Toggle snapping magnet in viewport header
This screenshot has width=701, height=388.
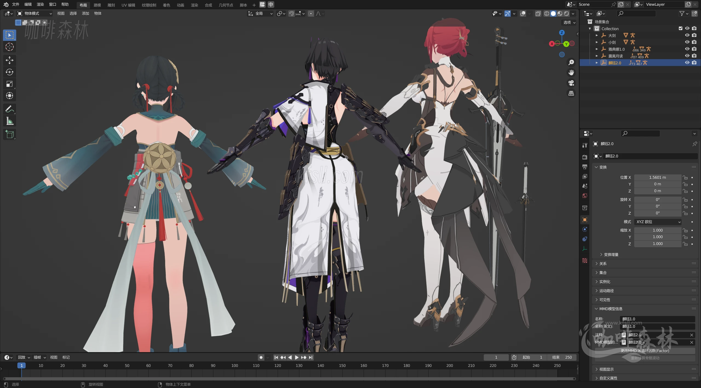(x=291, y=13)
